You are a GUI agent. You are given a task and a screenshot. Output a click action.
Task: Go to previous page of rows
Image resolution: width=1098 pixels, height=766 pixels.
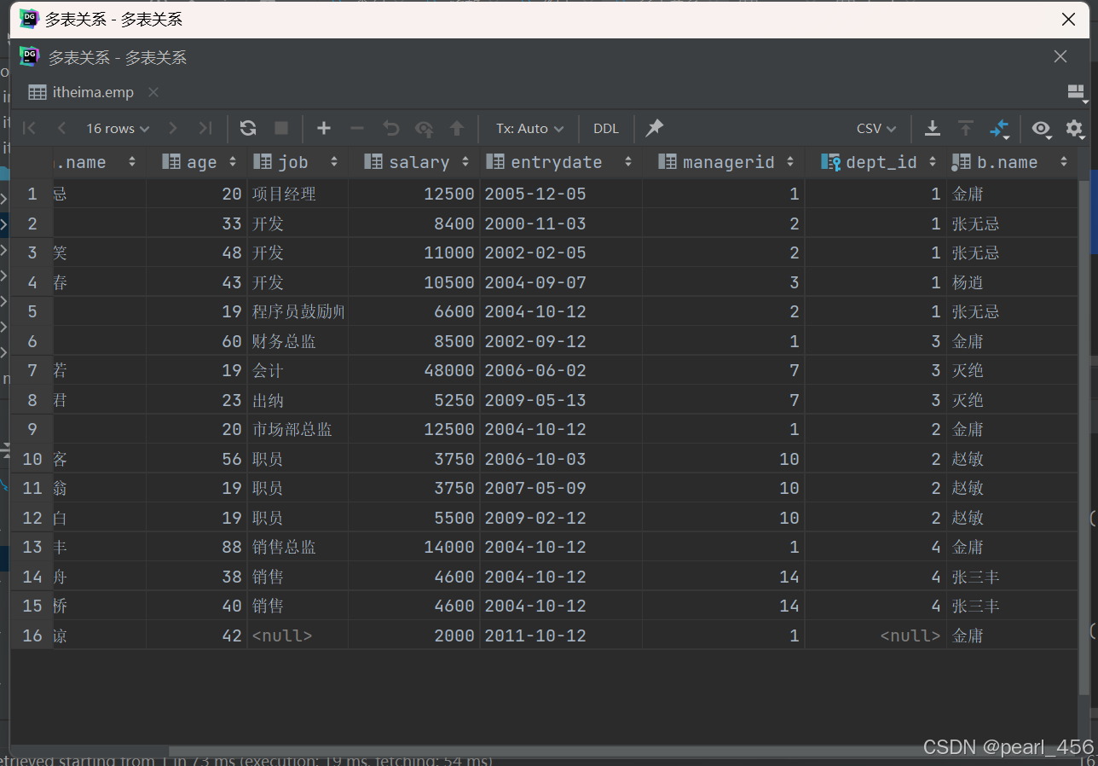[61, 128]
